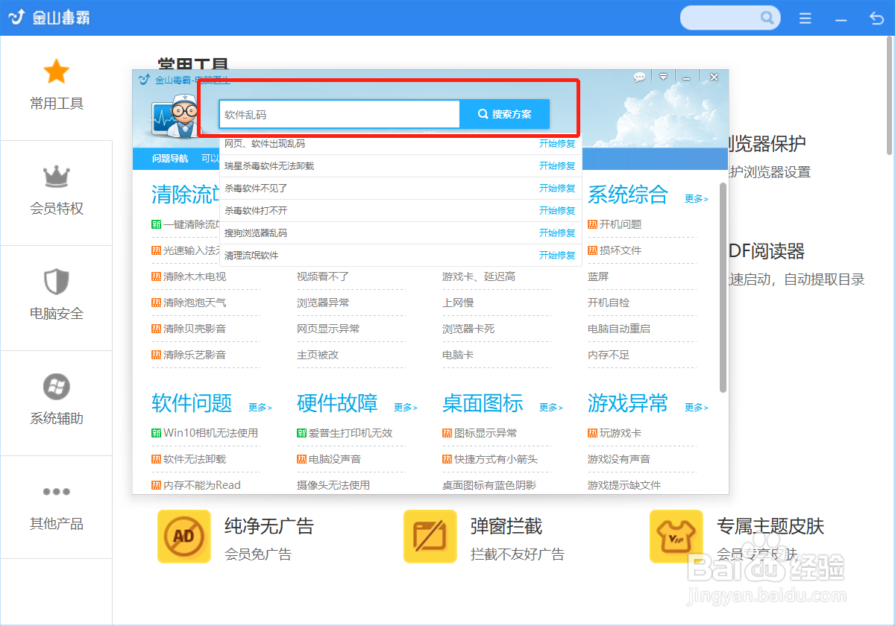Viewport: 895px width, 626px height.
Task: Open the 游戏卡、延迟高 item
Action: pos(479,276)
